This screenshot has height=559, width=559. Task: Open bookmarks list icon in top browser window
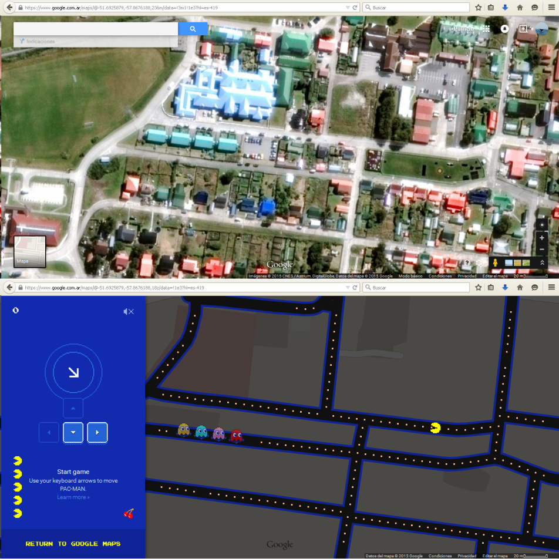pos(491,8)
